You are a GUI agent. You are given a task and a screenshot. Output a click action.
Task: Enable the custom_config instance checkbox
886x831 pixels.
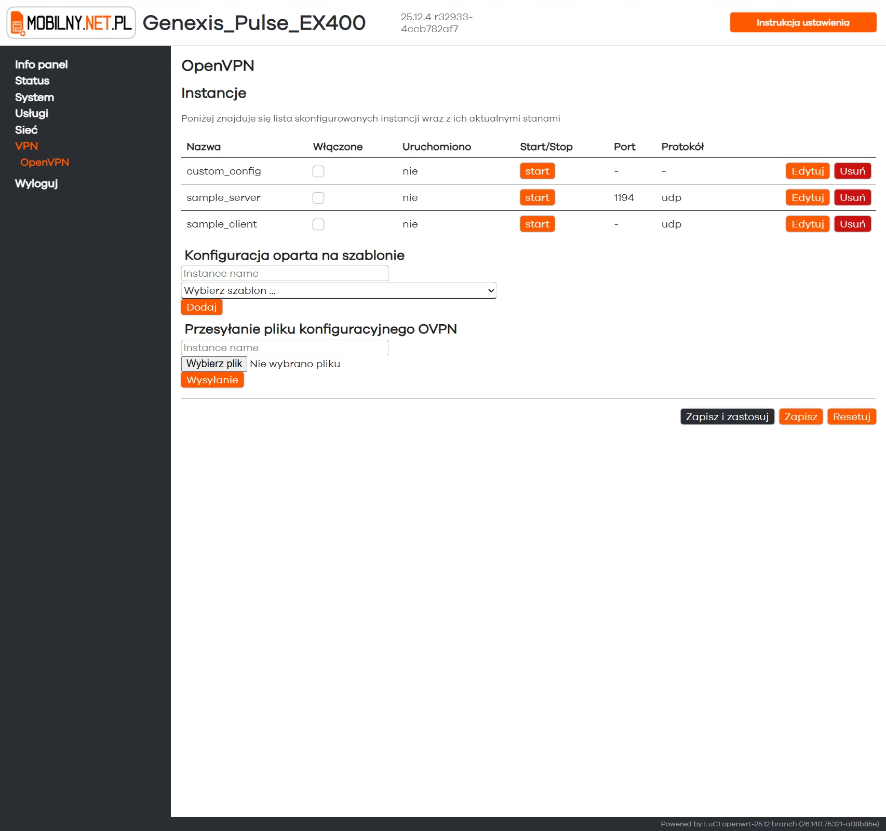click(x=318, y=171)
